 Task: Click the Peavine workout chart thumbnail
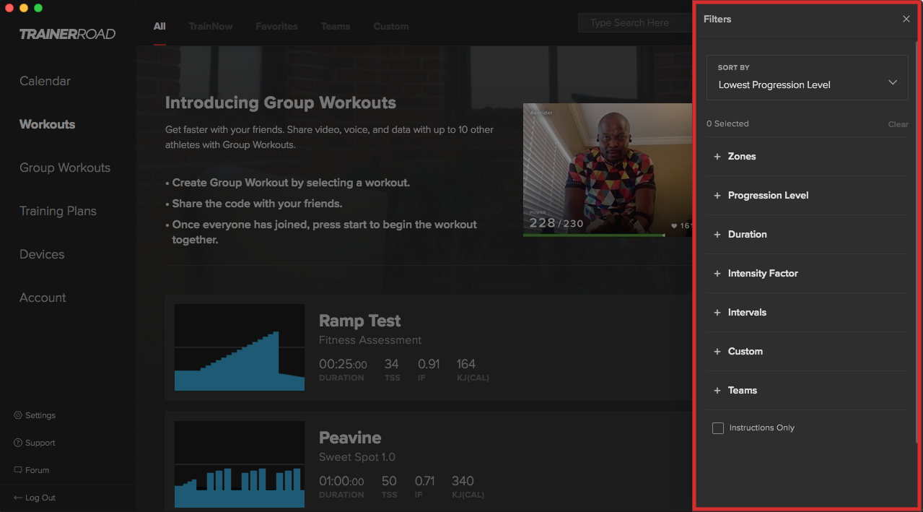240,464
